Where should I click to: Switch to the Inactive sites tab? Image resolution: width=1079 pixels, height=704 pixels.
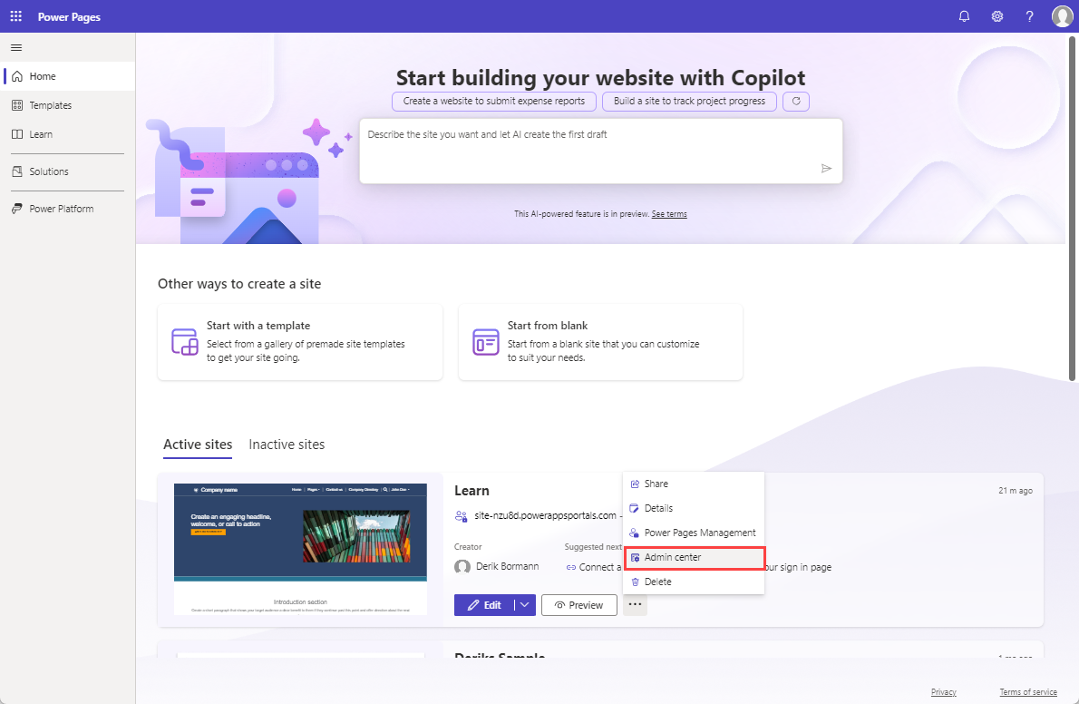click(287, 445)
